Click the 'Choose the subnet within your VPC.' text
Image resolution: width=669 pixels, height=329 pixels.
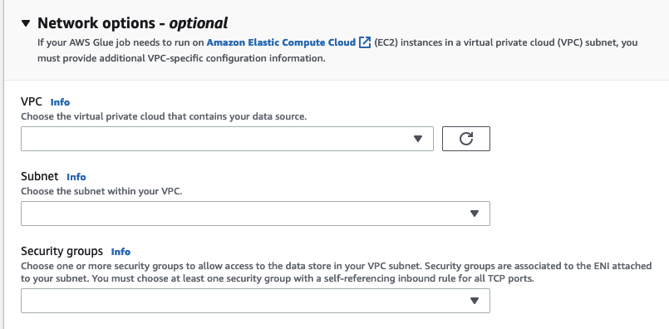click(x=101, y=191)
